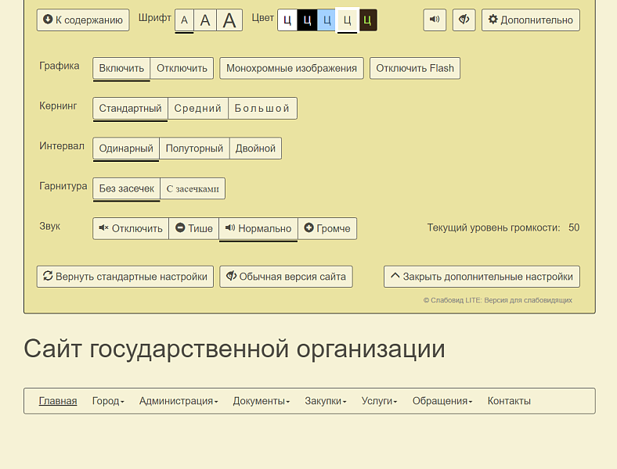
Task: Select С засечками serif typeface
Action: point(193,188)
